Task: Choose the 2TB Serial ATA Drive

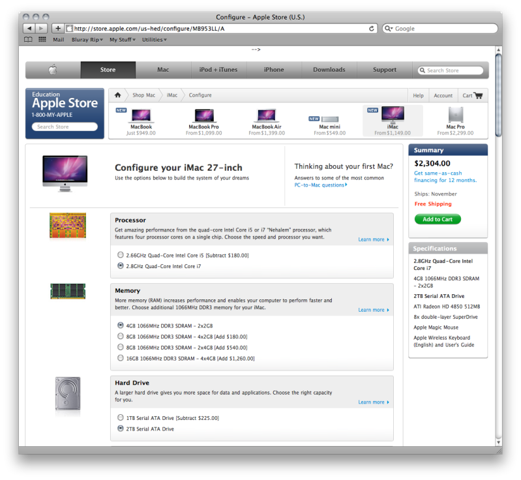Action: pos(121,428)
